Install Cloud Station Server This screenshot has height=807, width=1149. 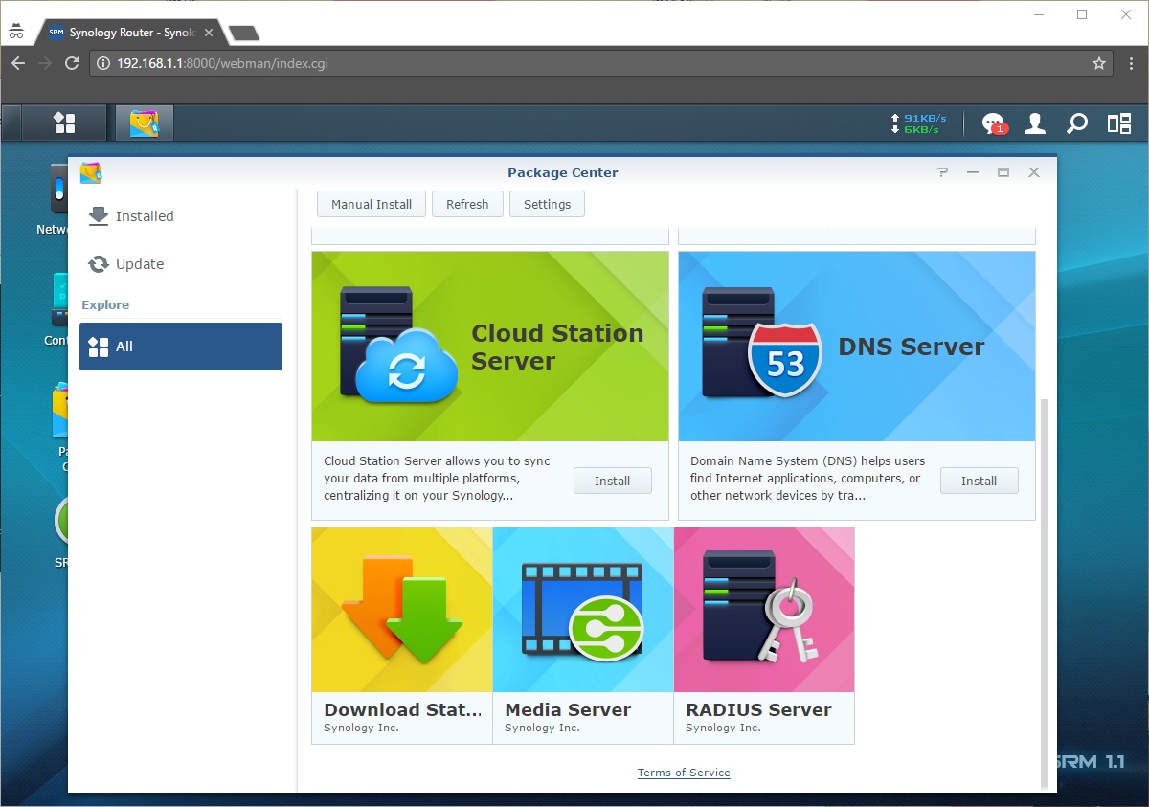[613, 481]
